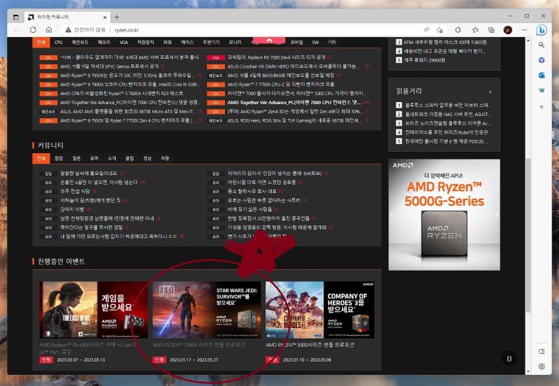The width and height of the screenshot is (559, 386).
Task: Click the page scrollbar down arrow
Action: tap(528, 371)
